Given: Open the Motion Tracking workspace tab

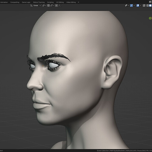Looking at the screenshot, I should [x=39, y=2].
